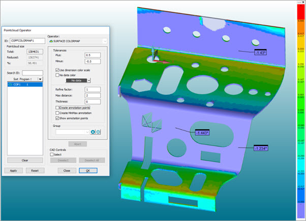The image size is (306, 221).
Task: Click the remove group minus icon
Action: tap(99, 132)
